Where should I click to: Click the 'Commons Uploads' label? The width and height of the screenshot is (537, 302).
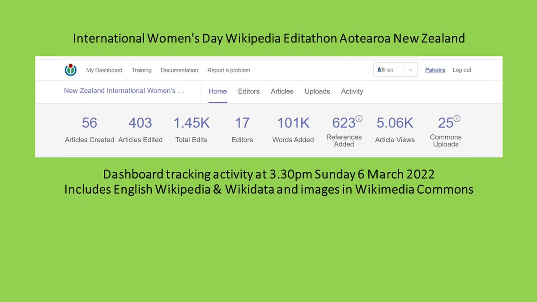point(446,140)
